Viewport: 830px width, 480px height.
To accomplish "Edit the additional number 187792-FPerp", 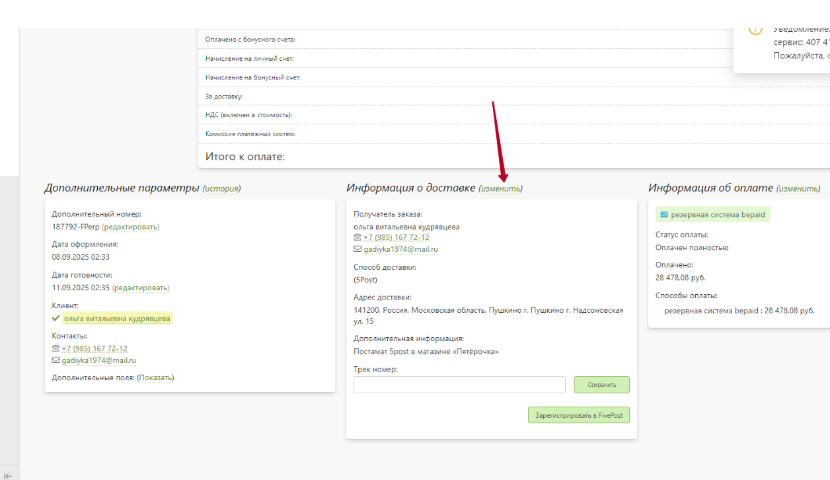I will point(131,227).
